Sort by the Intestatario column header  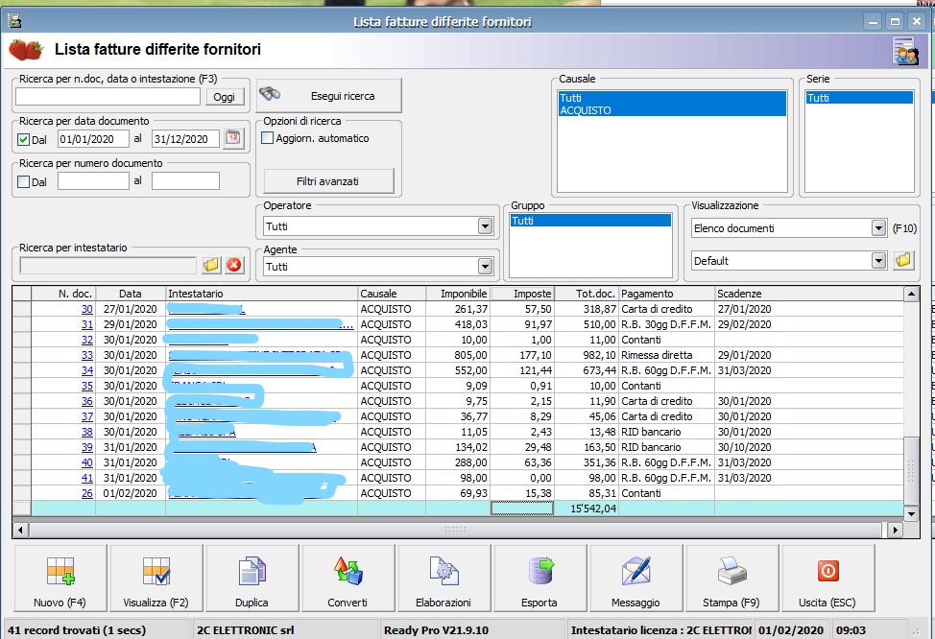pos(261,294)
